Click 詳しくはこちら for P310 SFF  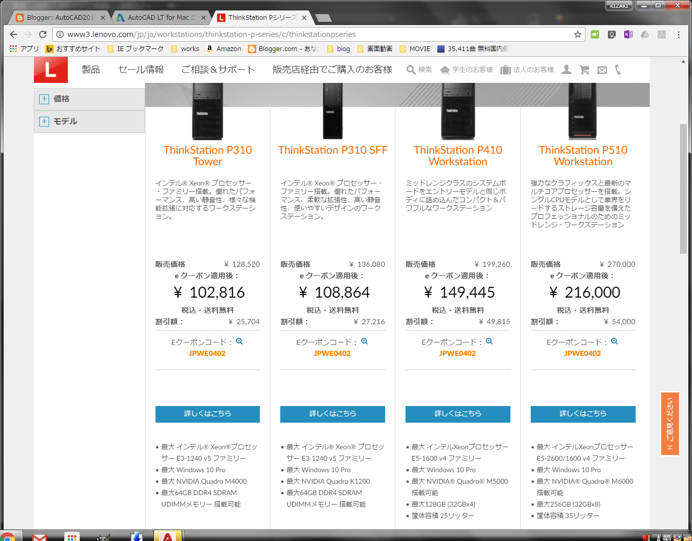click(x=332, y=414)
